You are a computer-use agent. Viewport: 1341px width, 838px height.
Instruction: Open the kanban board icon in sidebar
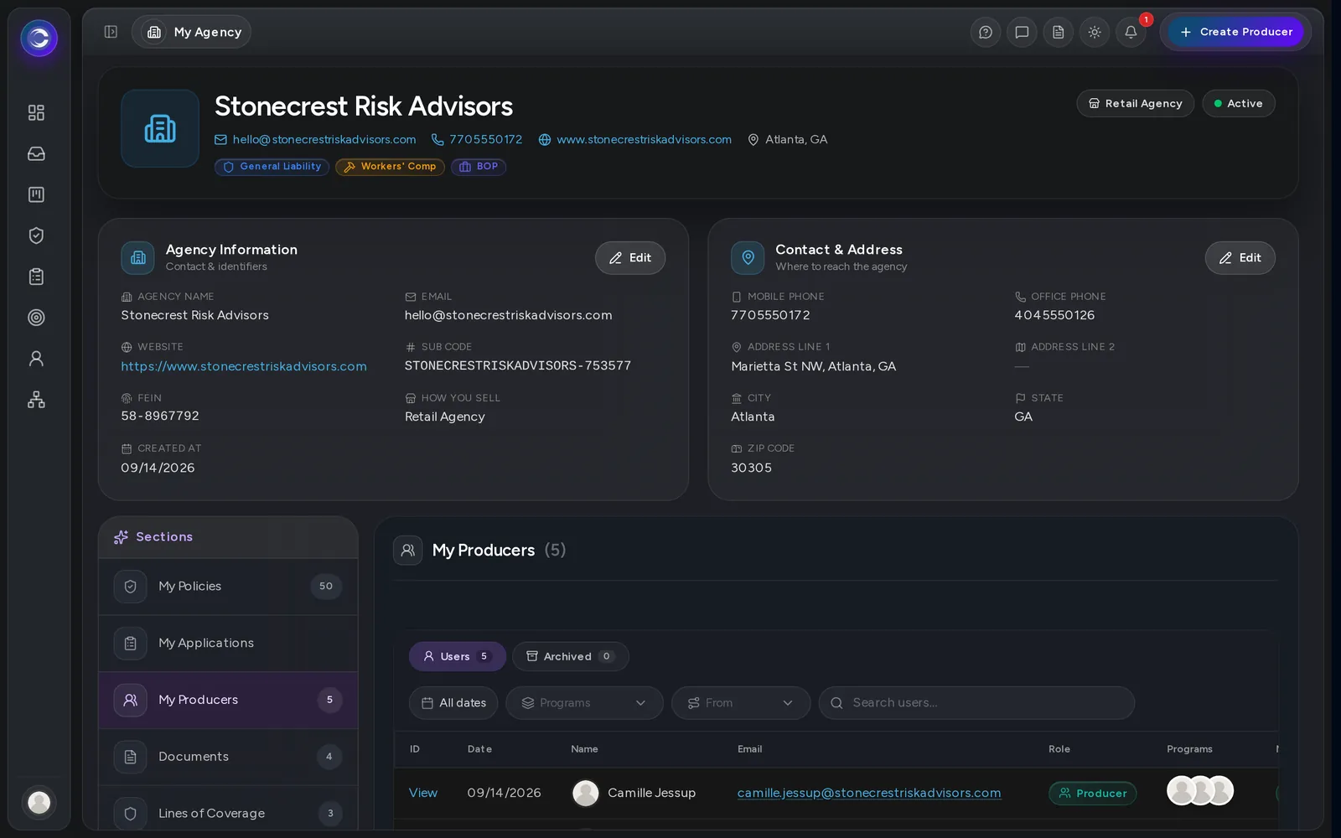[36, 194]
